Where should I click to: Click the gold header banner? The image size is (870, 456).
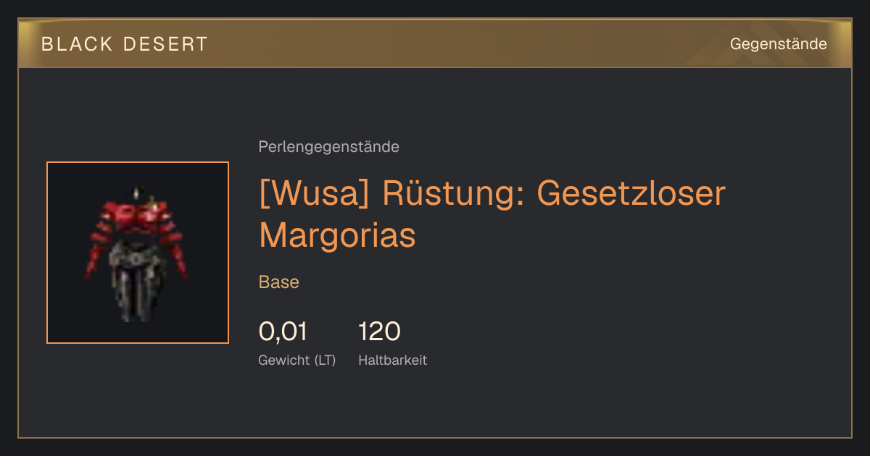[x=435, y=43]
